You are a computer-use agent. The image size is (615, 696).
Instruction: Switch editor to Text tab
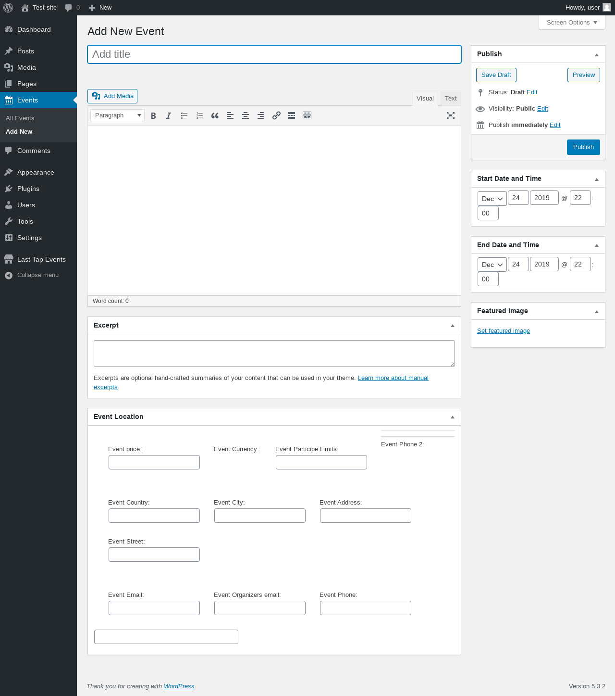(451, 99)
